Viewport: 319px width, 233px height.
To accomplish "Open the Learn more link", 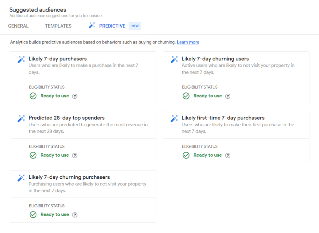I will pos(188,42).
